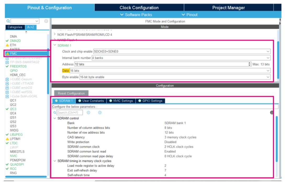Switch to the Clock Configuration tab
The image size is (286, 184).
(139, 8)
